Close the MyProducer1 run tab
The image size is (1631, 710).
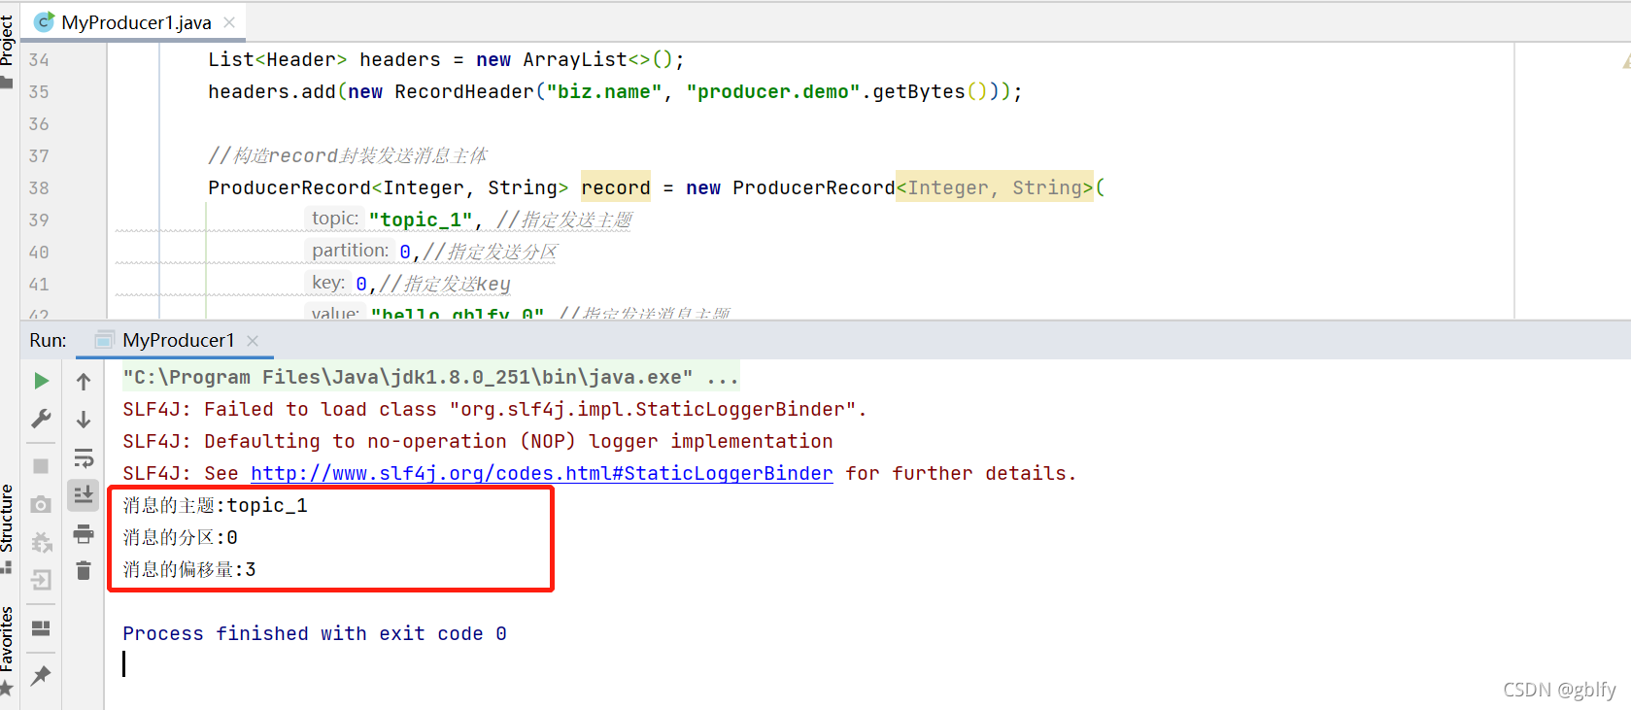click(253, 340)
